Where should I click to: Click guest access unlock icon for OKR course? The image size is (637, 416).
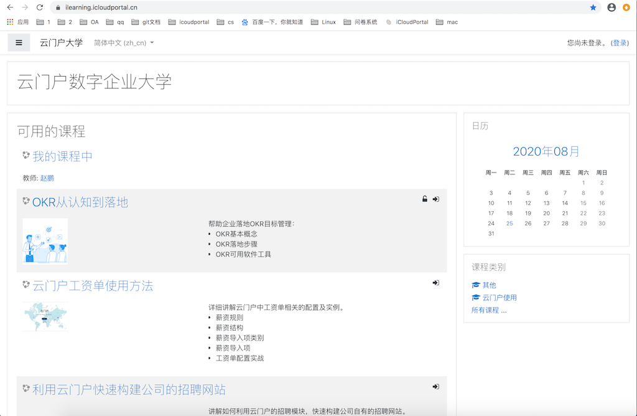[424, 199]
